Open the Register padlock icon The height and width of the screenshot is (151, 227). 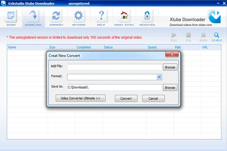(x=147, y=16)
